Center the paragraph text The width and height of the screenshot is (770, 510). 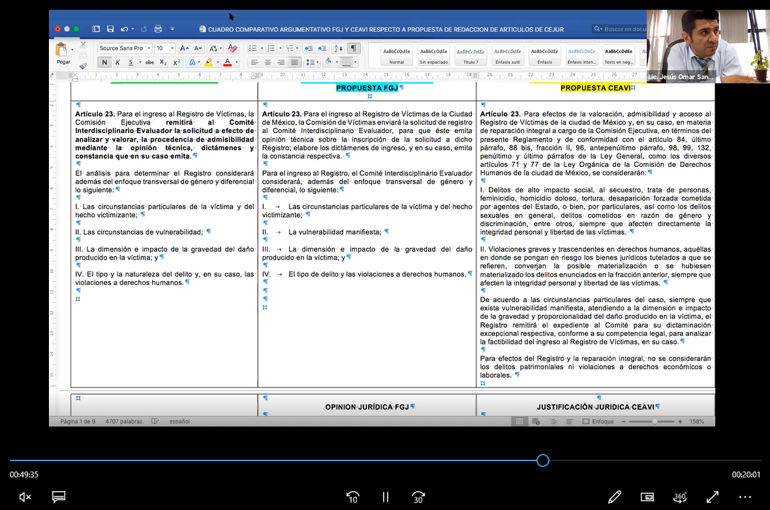(x=268, y=63)
